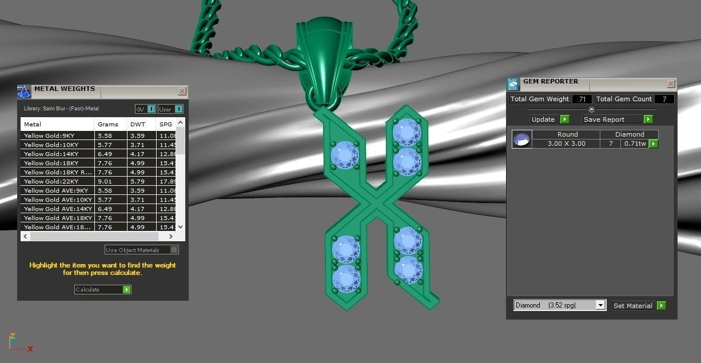
Task: Click the metal list scroll left arrow
Action: pos(25,236)
